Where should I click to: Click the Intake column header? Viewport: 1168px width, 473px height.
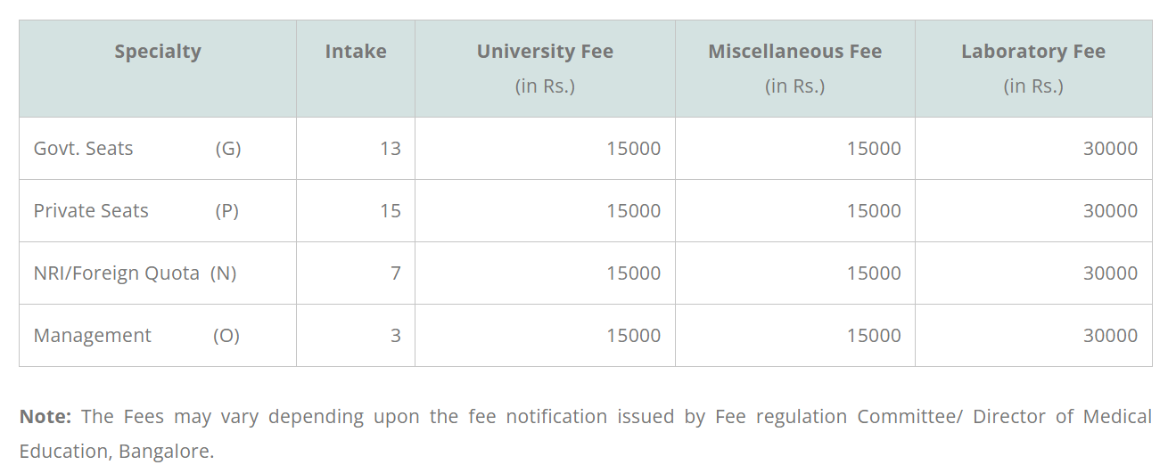tap(356, 52)
